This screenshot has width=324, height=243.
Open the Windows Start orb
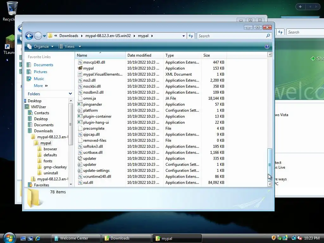click(x=9, y=238)
